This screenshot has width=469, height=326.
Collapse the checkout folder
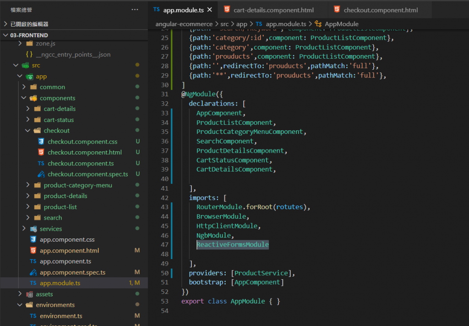28,131
